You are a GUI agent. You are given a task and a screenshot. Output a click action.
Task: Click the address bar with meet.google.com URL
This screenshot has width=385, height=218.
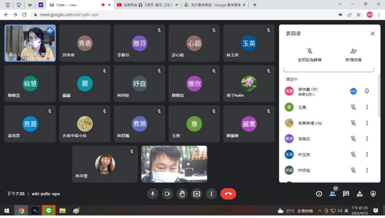tap(185, 15)
